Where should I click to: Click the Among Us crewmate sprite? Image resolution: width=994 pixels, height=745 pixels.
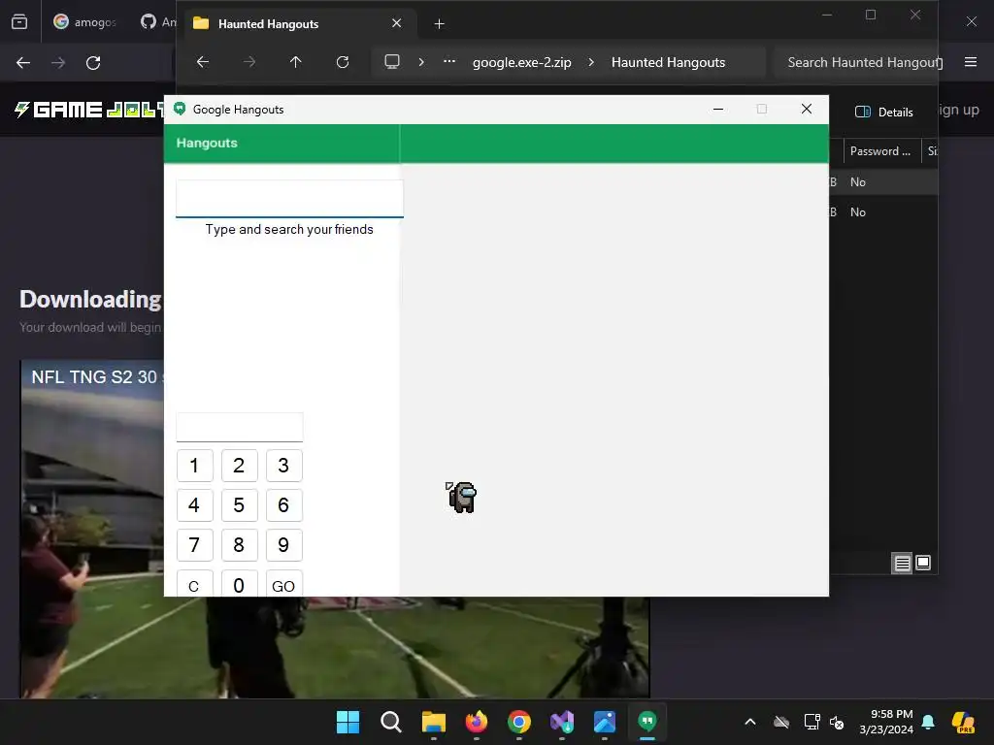tap(461, 498)
